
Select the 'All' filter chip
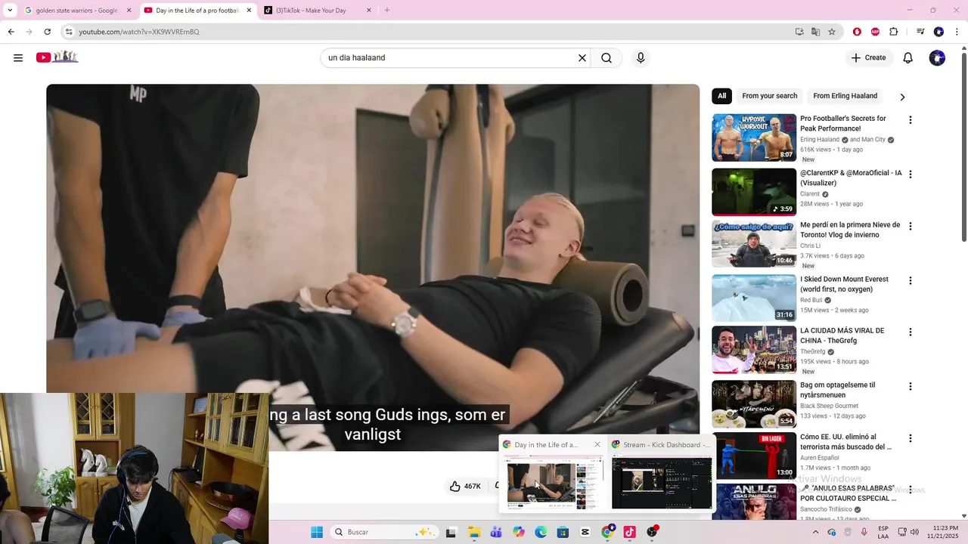click(x=721, y=96)
